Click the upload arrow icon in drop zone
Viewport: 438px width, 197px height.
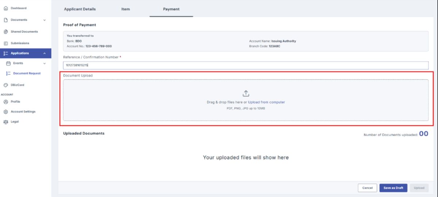click(246, 93)
